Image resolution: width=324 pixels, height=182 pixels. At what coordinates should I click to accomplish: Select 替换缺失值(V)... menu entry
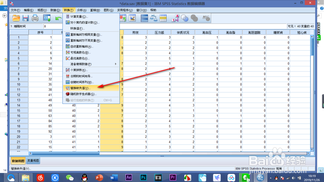(91, 88)
